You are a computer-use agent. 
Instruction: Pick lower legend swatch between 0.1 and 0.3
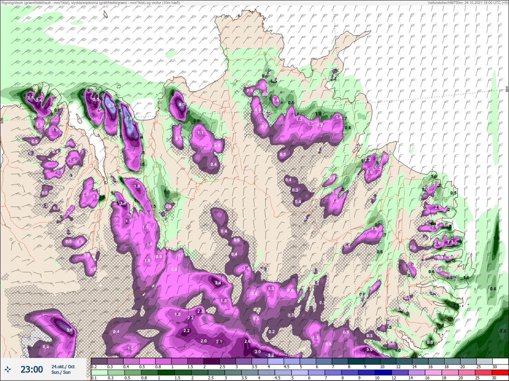[x=99, y=373]
